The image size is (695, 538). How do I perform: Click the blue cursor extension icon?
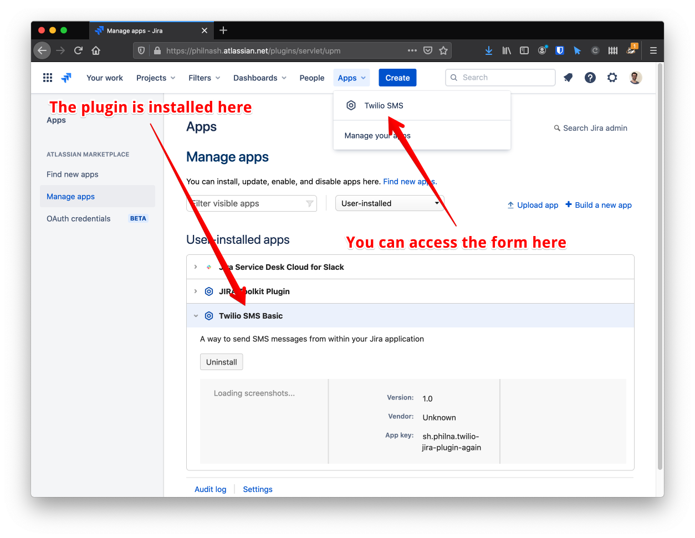click(x=577, y=50)
